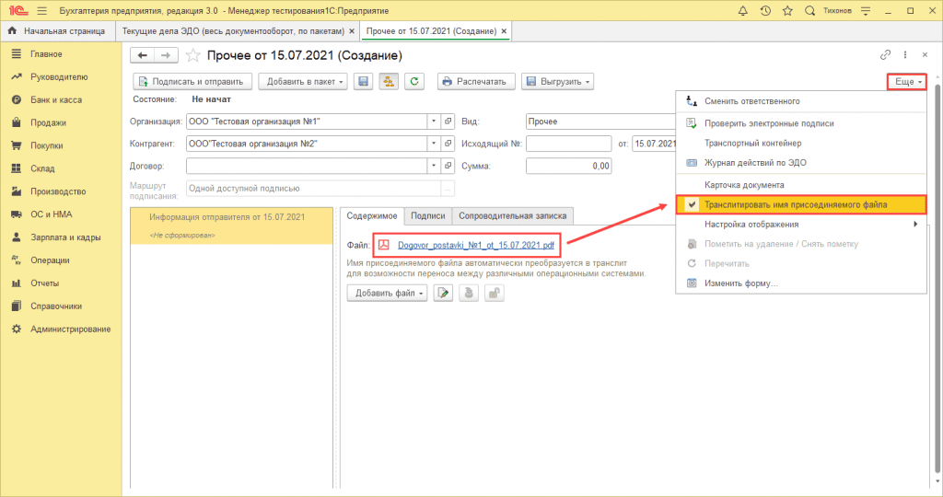
Task: Expand the Организация dropdown list
Action: (x=434, y=121)
